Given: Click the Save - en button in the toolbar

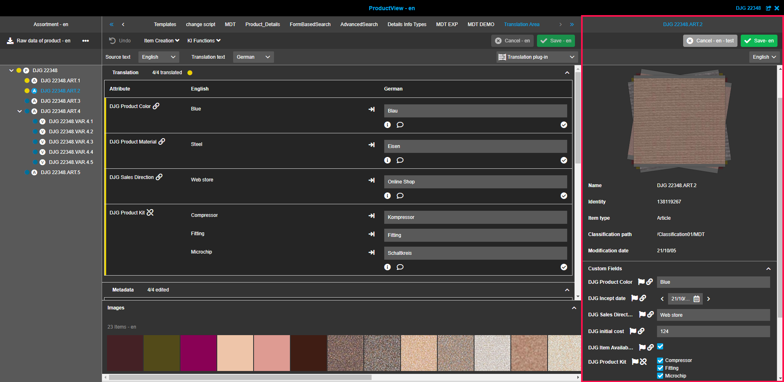Looking at the screenshot, I should point(556,41).
